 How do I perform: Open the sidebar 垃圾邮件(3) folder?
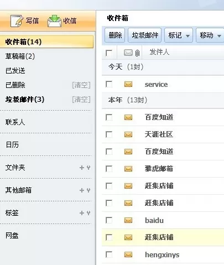(x=25, y=100)
